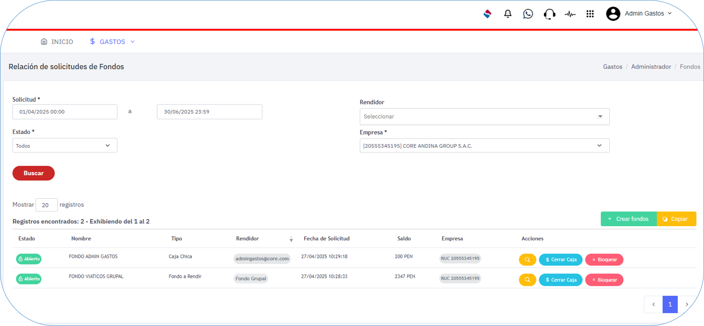Open the WhatsApp chat icon
The width and height of the screenshot is (704, 326).
tap(528, 14)
